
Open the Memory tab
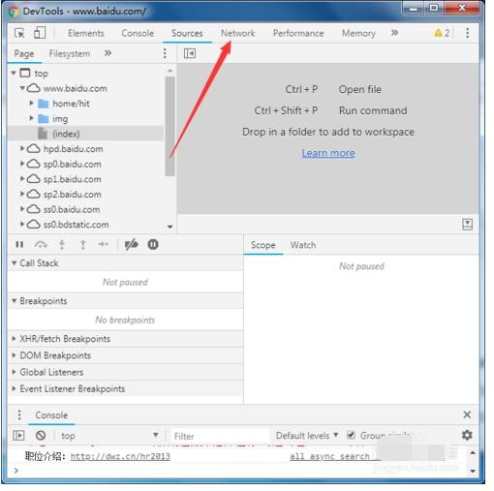tap(358, 33)
